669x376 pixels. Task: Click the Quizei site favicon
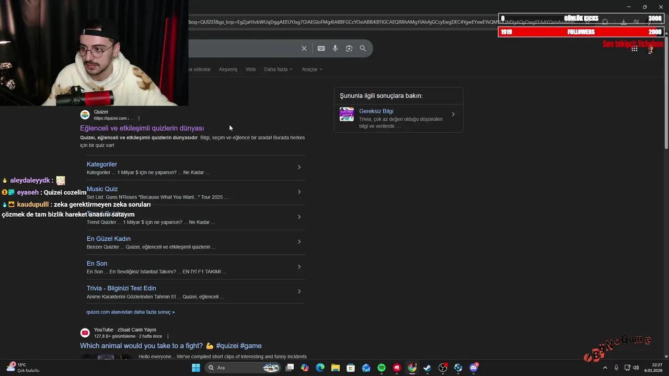[x=85, y=115]
